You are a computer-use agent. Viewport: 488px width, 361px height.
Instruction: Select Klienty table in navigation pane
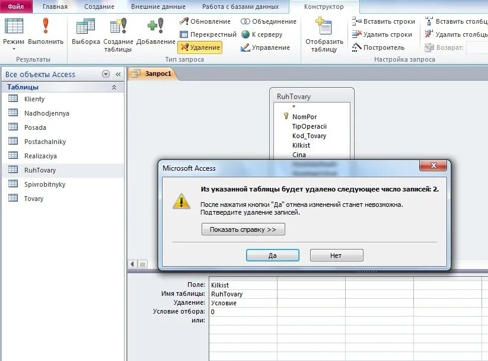click(x=63, y=99)
